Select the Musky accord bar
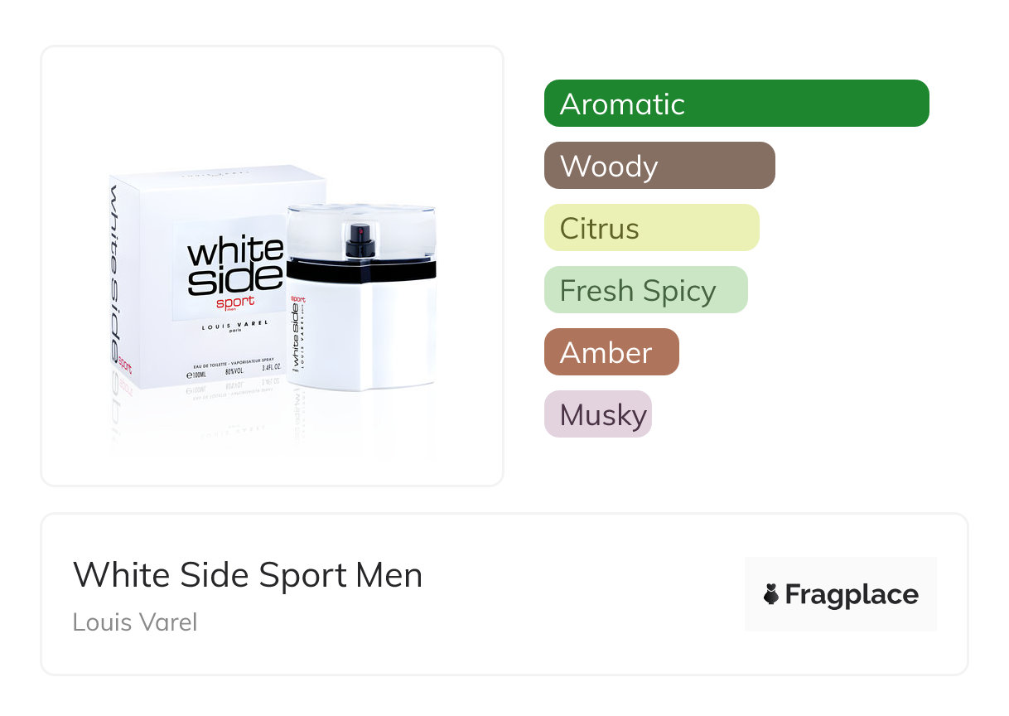The width and height of the screenshot is (1009, 716). [x=598, y=414]
